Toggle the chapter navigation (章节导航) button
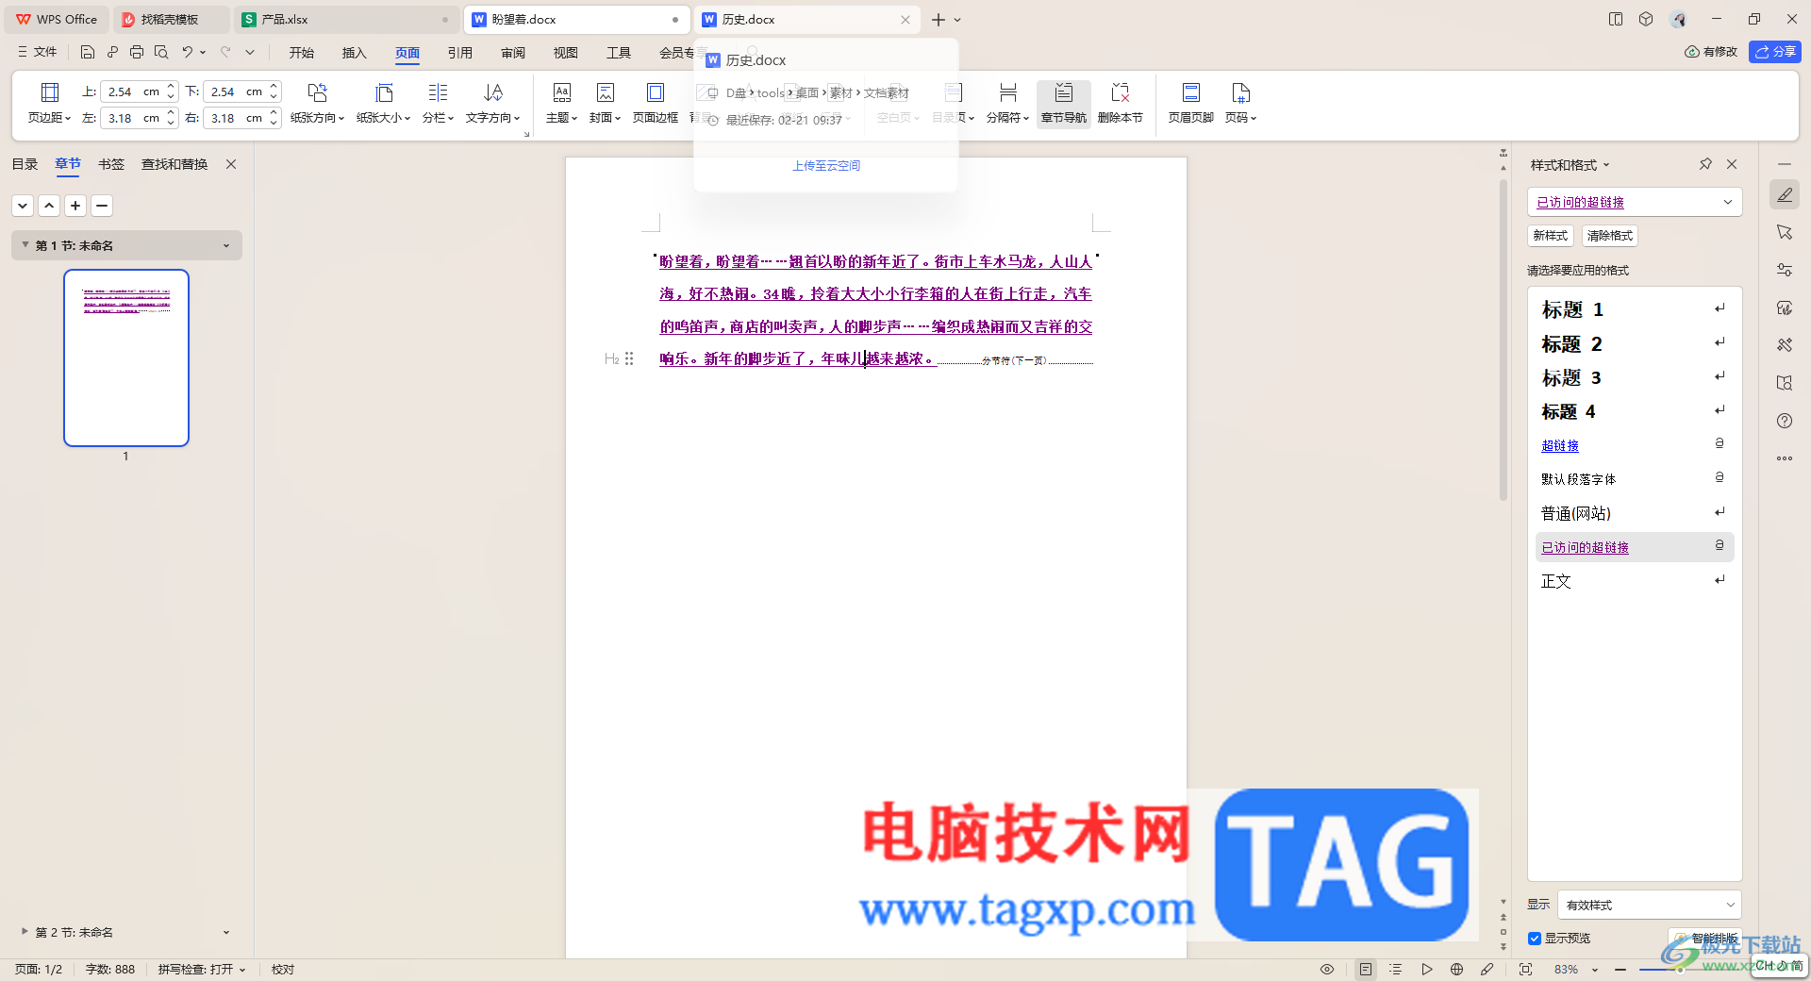The width and height of the screenshot is (1811, 981). [1063, 103]
